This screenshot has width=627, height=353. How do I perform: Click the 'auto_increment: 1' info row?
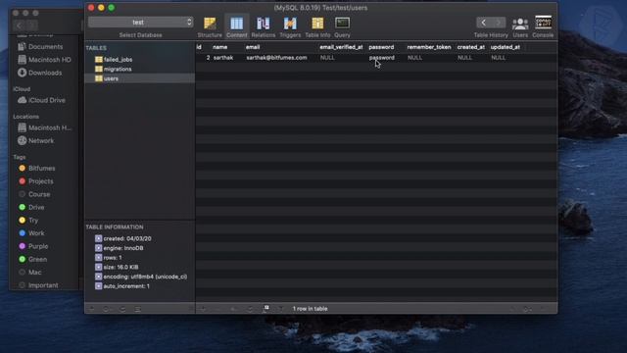[x=122, y=286]
